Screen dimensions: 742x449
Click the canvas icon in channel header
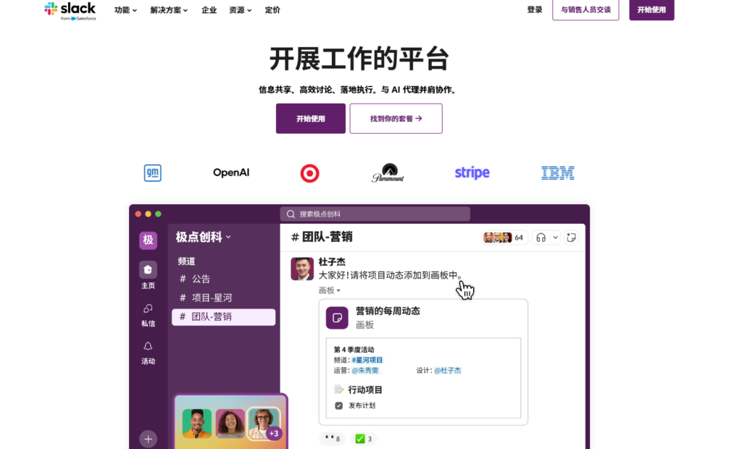[x=572, y=237]
